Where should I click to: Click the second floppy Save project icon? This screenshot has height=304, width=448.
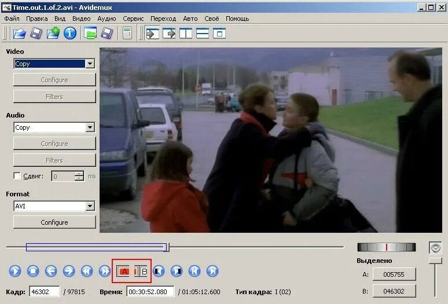click(x=107, y=34)
